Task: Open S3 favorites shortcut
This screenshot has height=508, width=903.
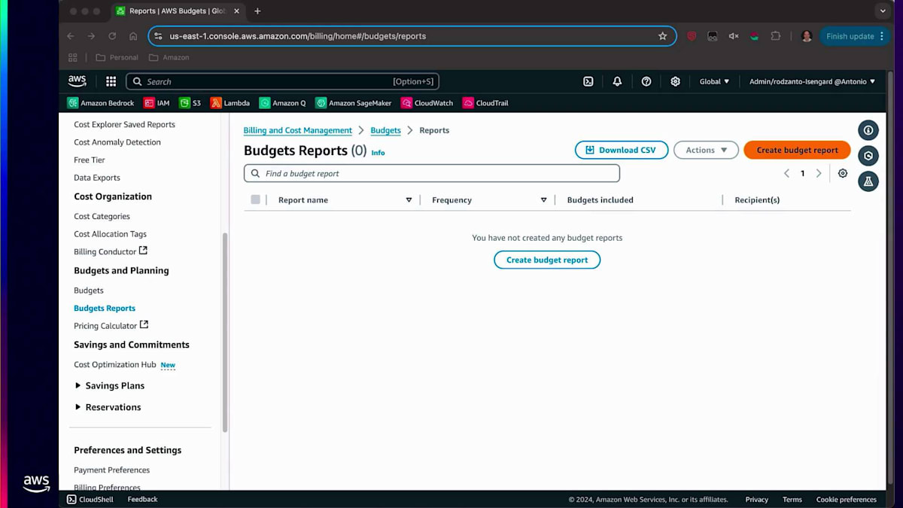Action: [x=190, y=103]
